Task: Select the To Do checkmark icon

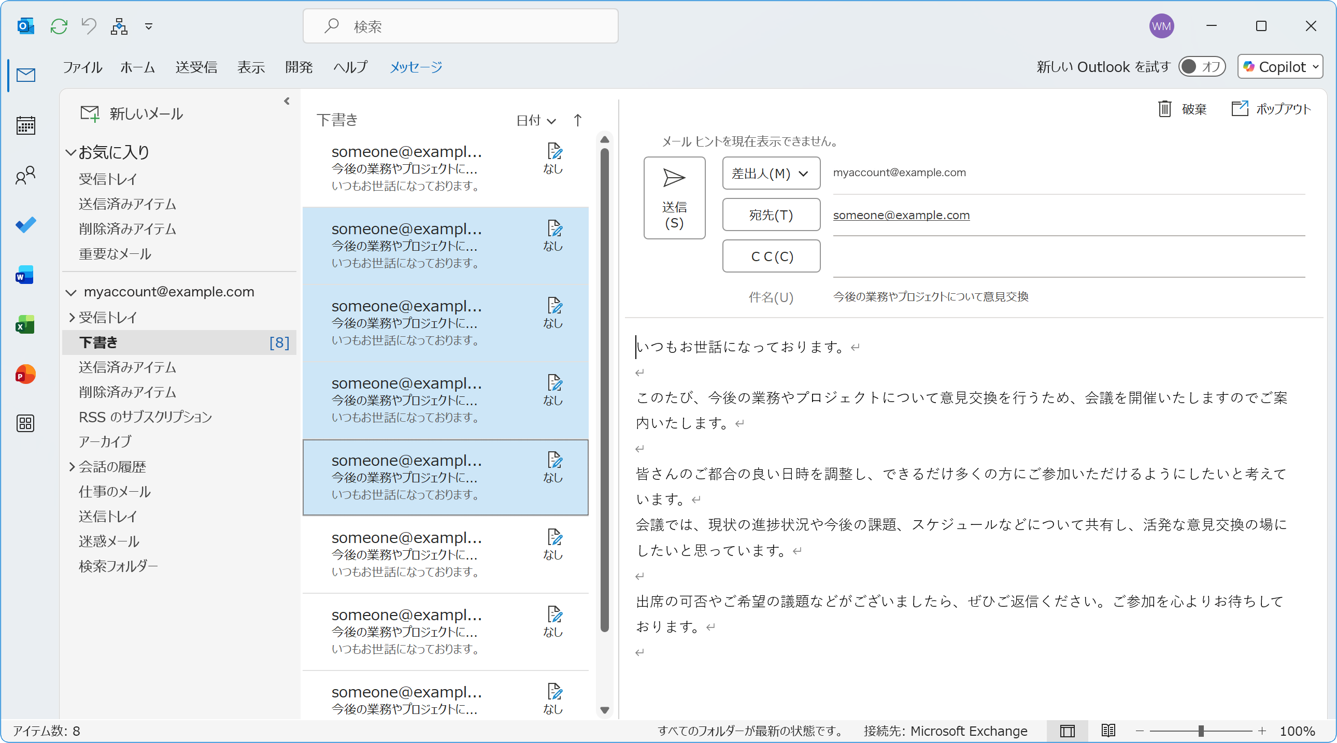Action: pyautogui.click(x=25, y=225)
